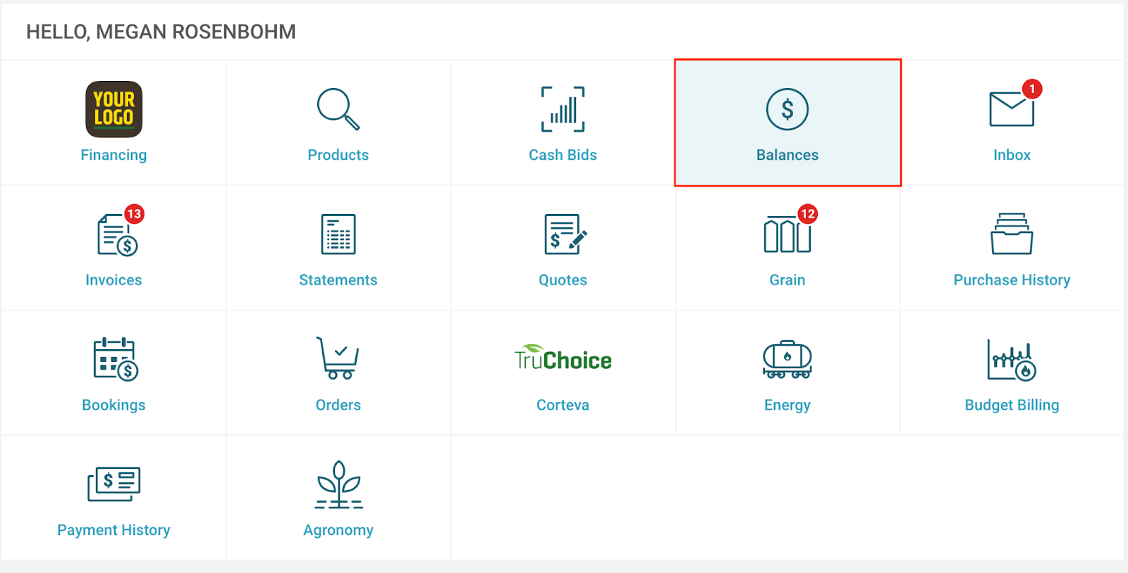Open the Invoices document icon
This screenshot has height=573, width=1128.
point(117,234)
